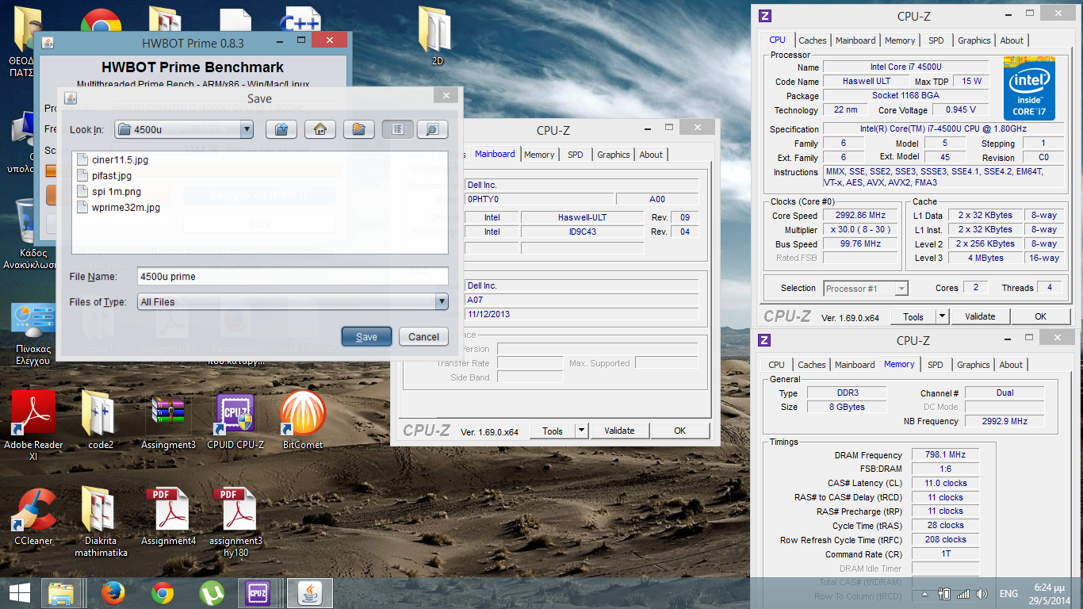Select Caches tab in top-right CPU-Z window

[x=813, y=40]
